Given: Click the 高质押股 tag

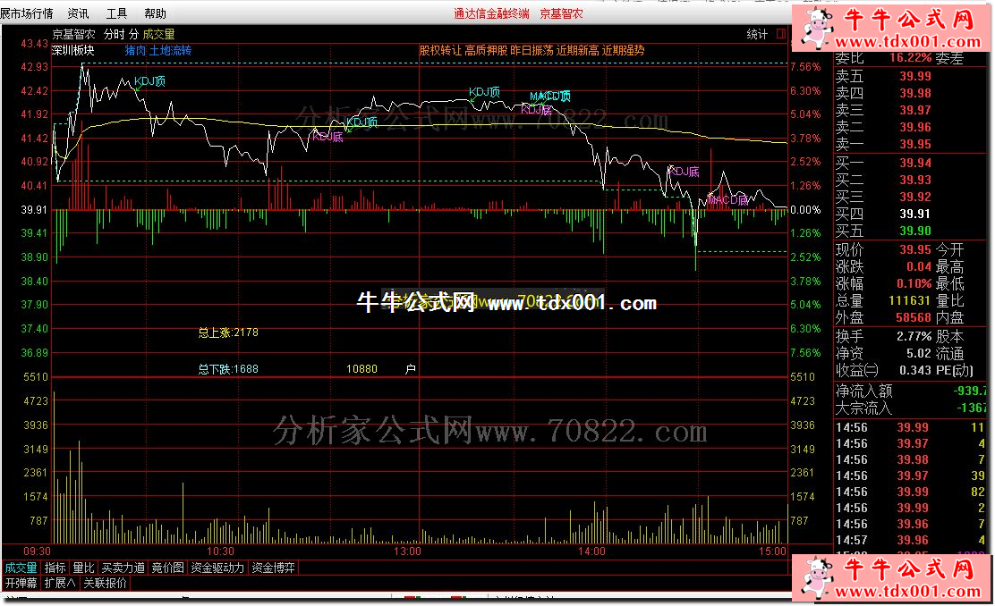Looking at the screenshot, I should pyautogui.click(x=486, y=50).
